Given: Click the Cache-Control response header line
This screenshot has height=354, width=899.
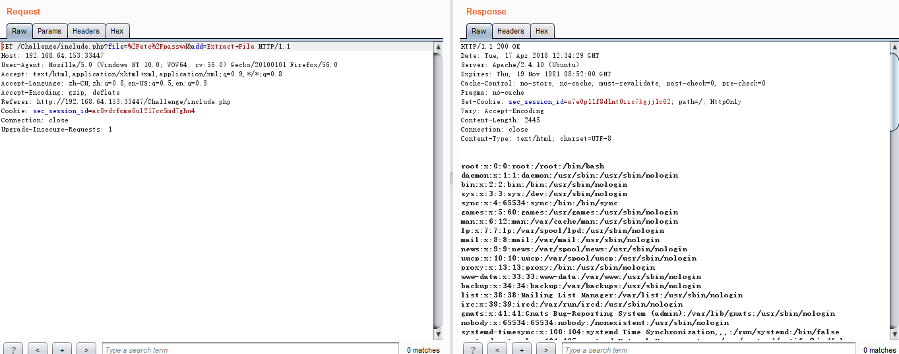Looking at the screenshot, I should [613, 84].
